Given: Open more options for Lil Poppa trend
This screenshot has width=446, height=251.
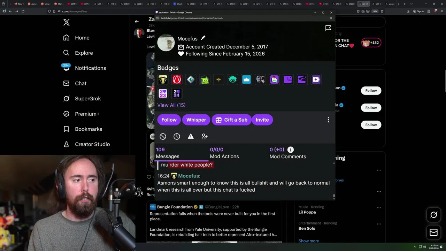Looking at the screenshot, I should [379, 208].
